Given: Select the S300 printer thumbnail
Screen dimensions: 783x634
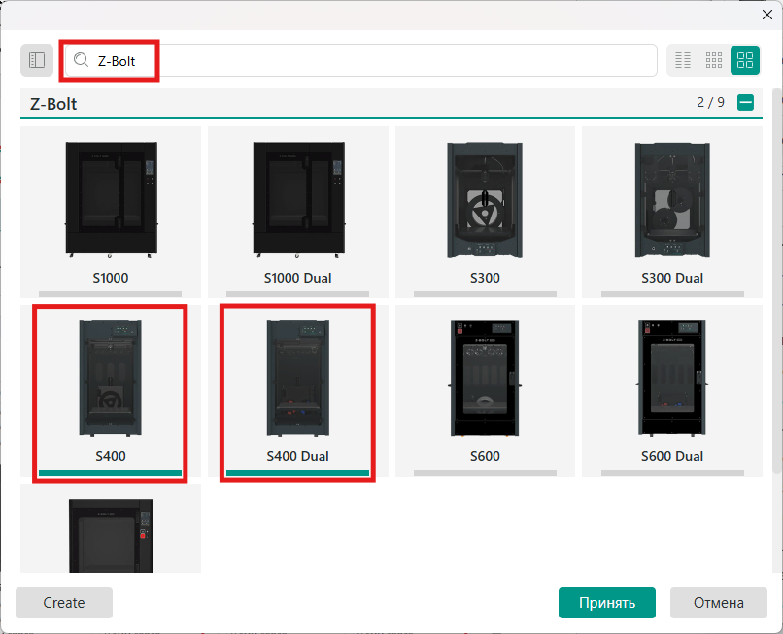Looking at the screenshot, I should 485,200.
